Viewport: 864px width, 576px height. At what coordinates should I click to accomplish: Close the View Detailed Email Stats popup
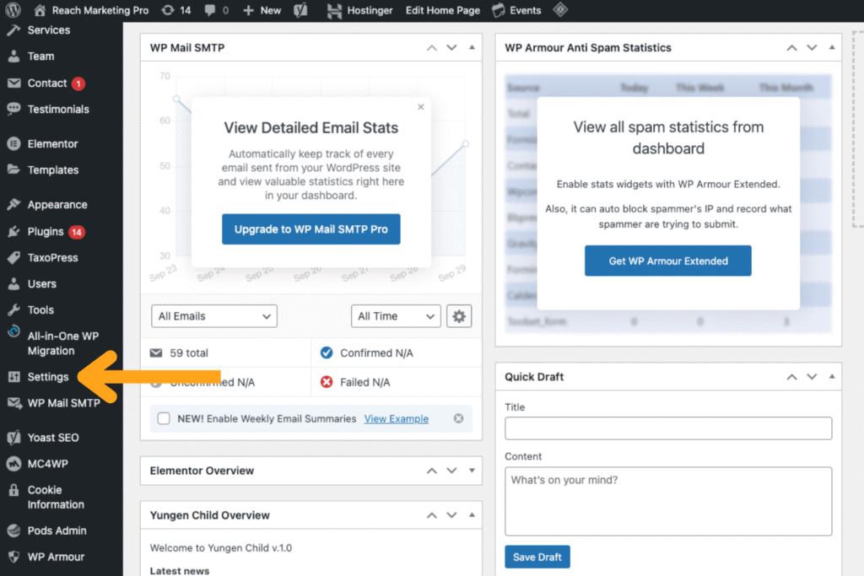pyautogui.click(x=421, y=107)
